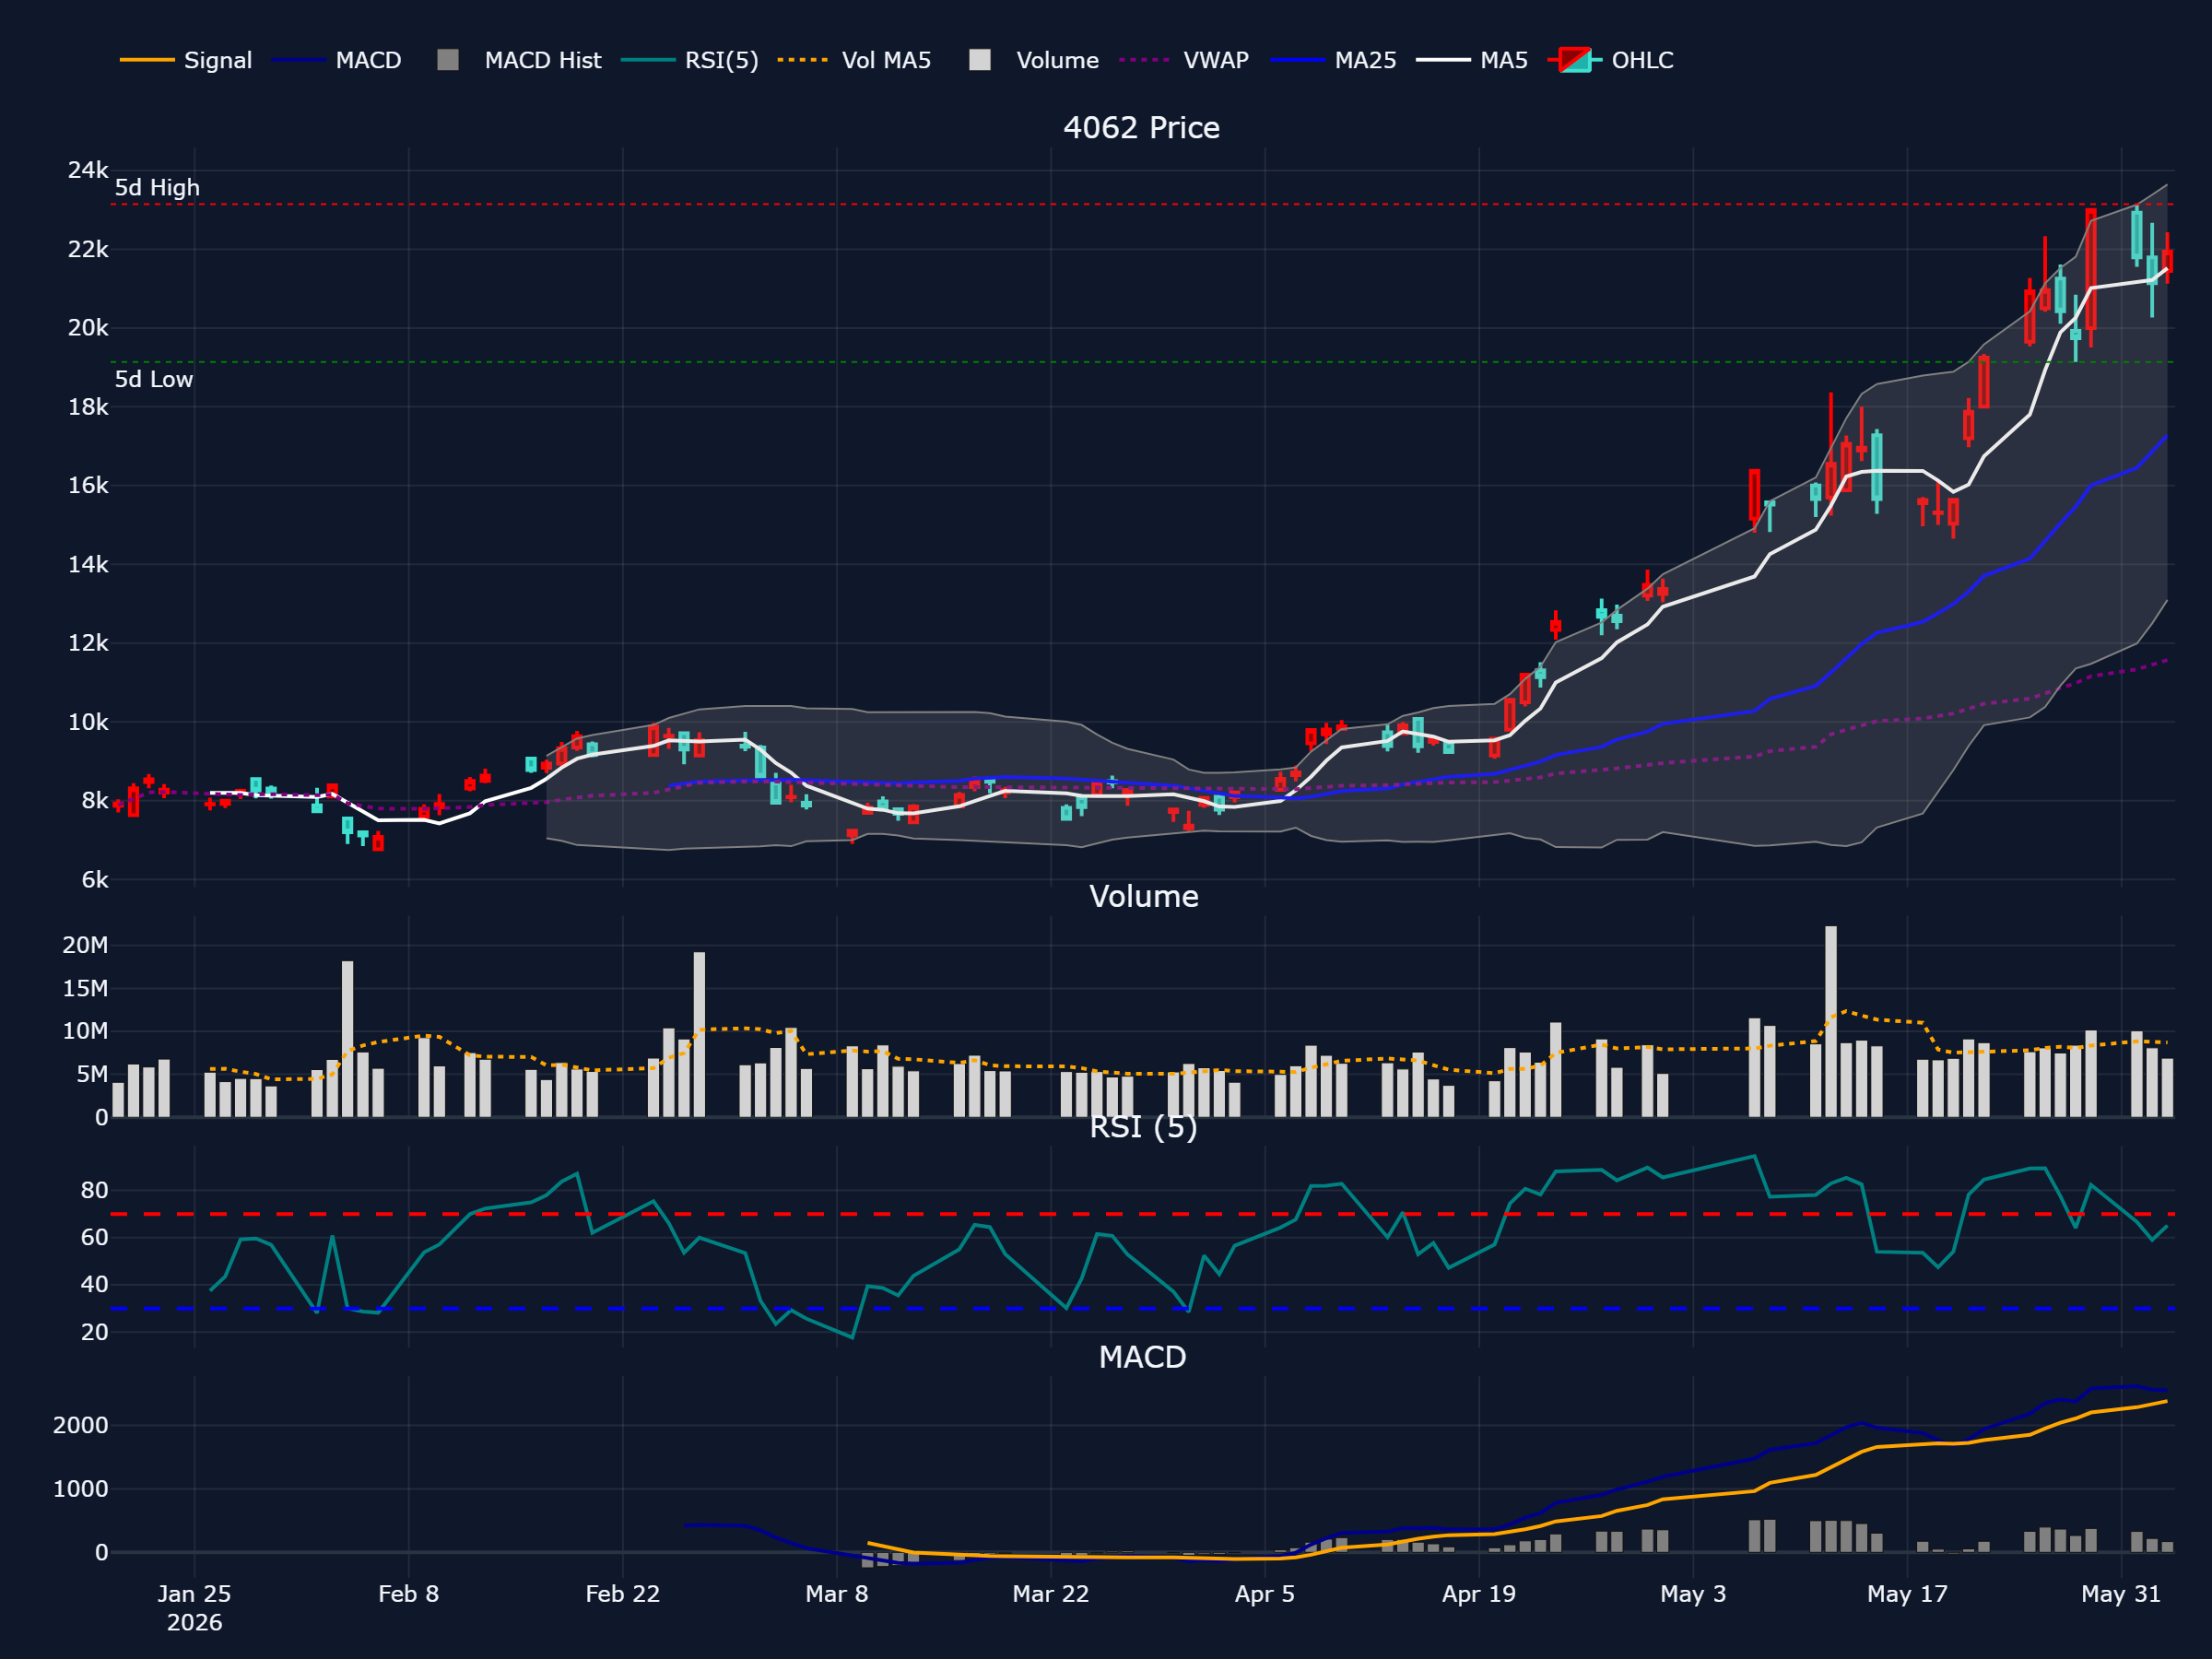The width and height of the screenshot is (2212, 1659).
Task: Click the '24k' price axis label
Action: 88,170
